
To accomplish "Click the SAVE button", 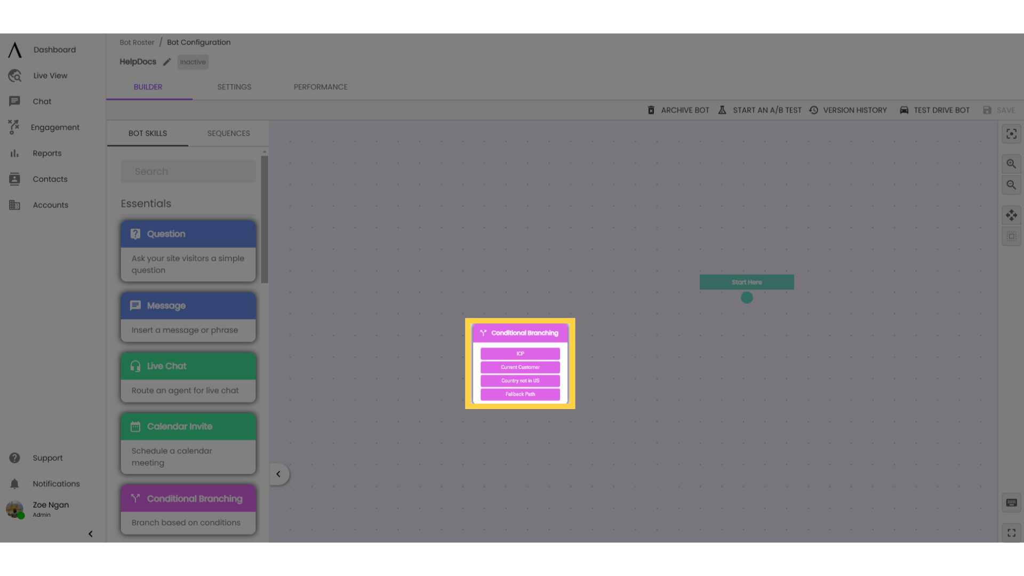I will [999, 110].
